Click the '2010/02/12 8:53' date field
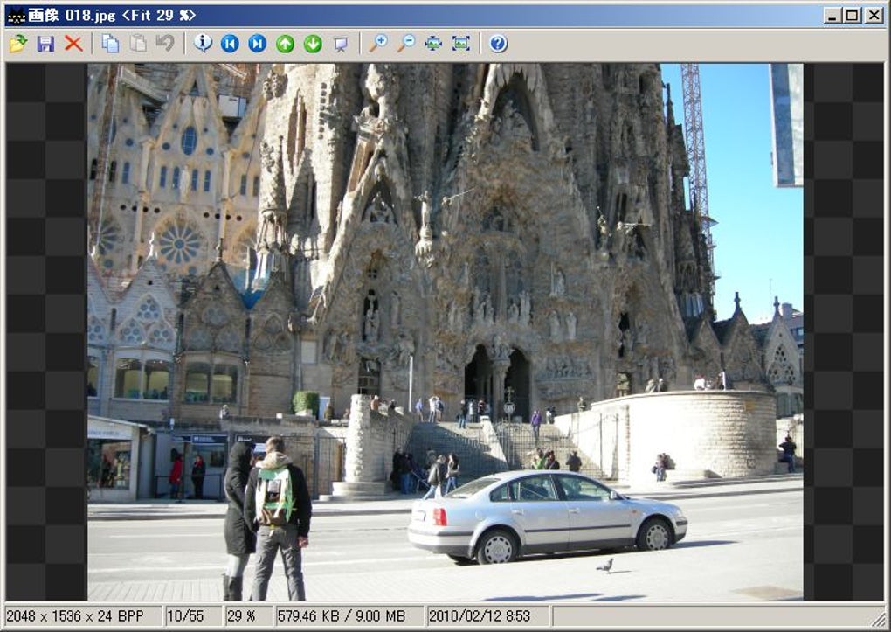This screenshot has height=632, width=891. point(488,616)
